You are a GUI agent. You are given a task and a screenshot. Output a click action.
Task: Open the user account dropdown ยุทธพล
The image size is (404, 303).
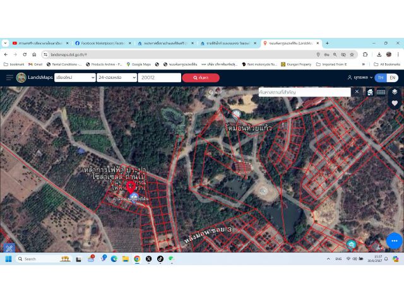point(360,77)
